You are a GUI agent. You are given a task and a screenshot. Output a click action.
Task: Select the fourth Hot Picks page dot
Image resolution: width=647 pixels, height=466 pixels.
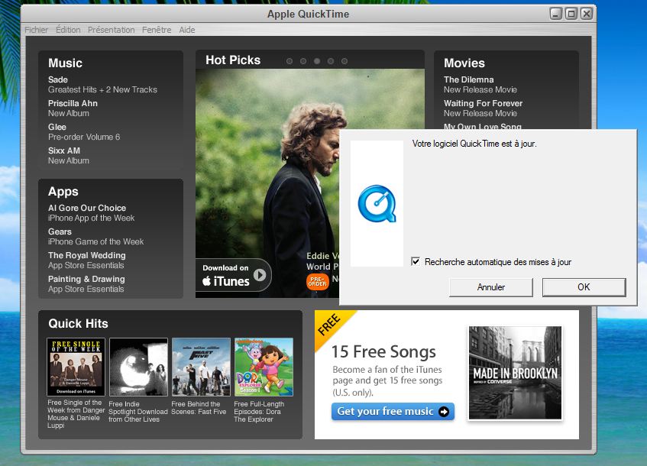click(331, 61)
